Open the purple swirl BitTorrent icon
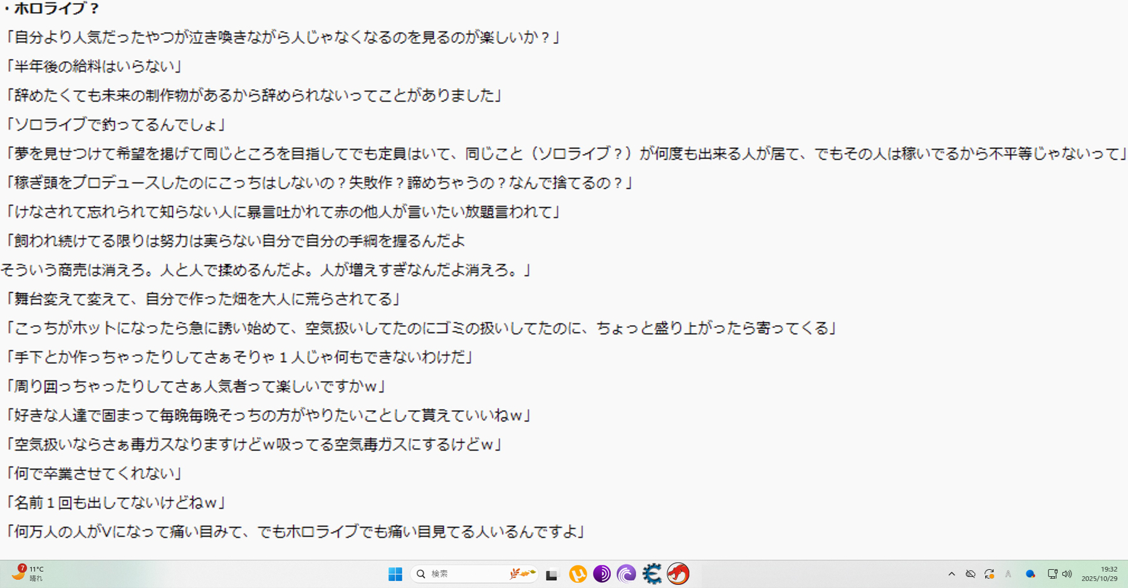Screen dimensions: 1128x588 pyautogui.click(x=626, y=574)
